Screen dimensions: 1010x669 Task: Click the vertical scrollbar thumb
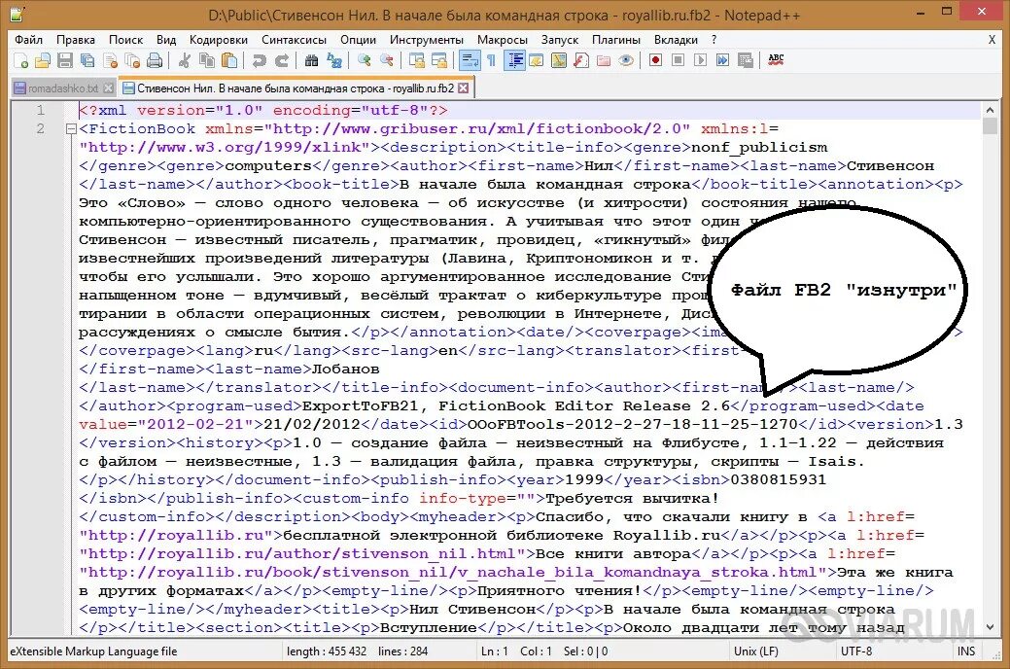click(x=990, y=125)
